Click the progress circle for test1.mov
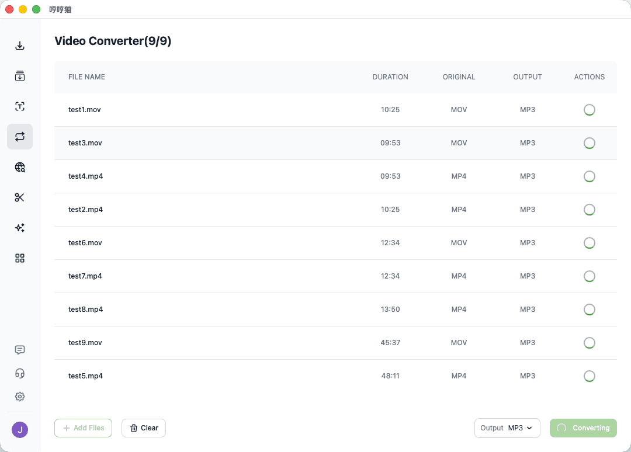 (589, 109)
